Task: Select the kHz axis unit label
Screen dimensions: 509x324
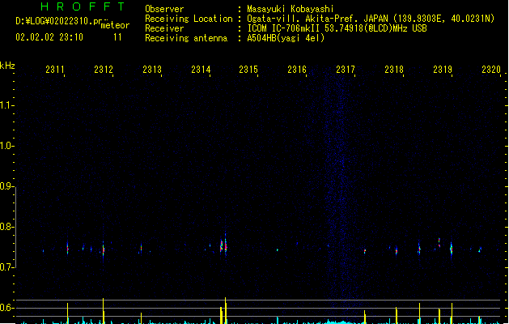Action: (7, 66)
